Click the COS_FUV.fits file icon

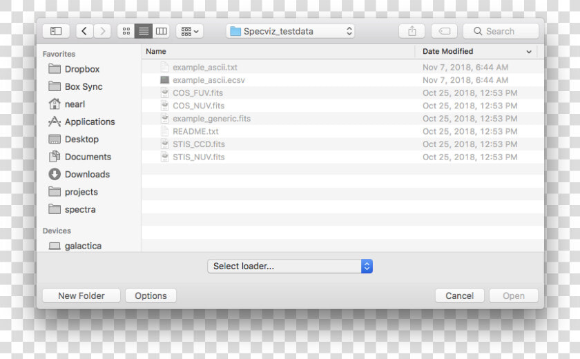tap(164, 93)
